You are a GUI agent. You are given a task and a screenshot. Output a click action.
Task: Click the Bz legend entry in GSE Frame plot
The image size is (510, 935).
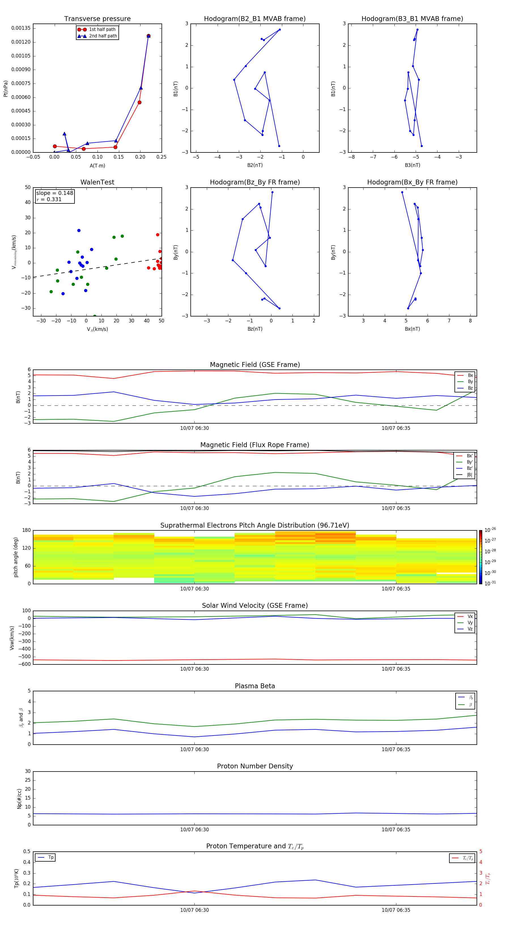tap(465, 388)
